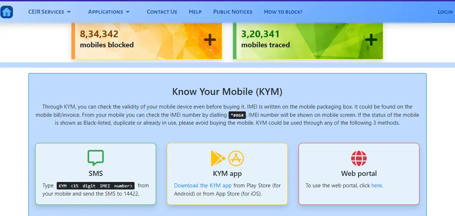
Task: Click the *#06# dial code badge
Action: pyautogui.click(x=237, y=115)
